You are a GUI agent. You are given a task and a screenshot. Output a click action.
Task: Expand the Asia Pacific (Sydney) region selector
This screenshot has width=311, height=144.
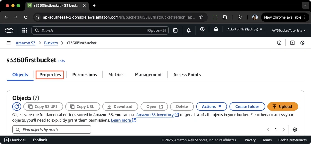(x=245, y=30)
